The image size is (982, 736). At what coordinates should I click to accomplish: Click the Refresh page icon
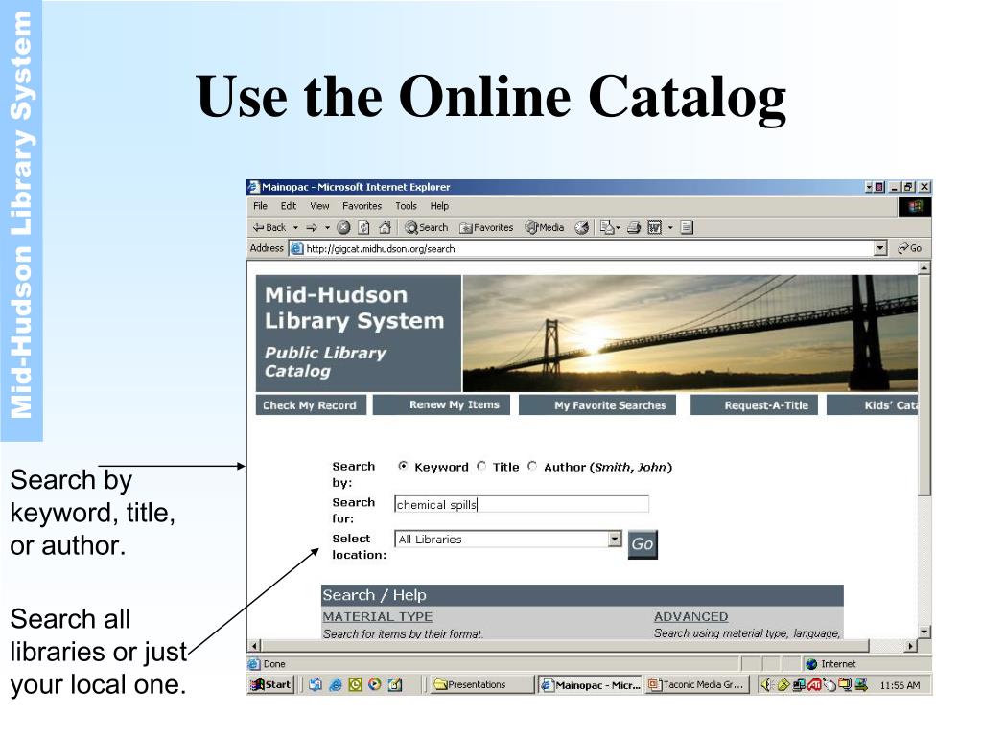(363, 228)
